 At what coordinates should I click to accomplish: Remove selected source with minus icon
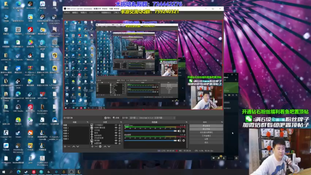click(x=96, y=147)
